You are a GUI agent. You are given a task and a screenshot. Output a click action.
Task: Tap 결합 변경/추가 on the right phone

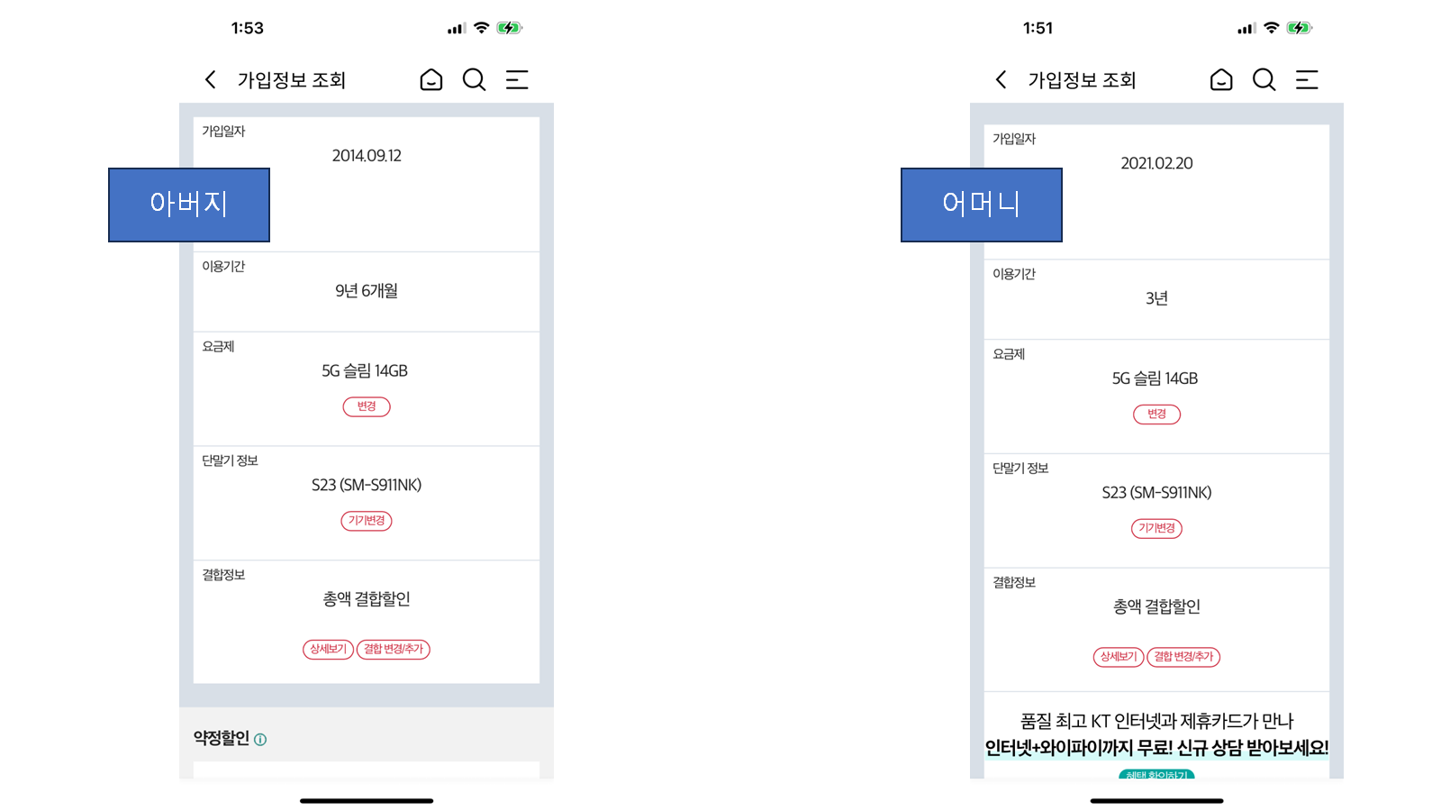1183,657
